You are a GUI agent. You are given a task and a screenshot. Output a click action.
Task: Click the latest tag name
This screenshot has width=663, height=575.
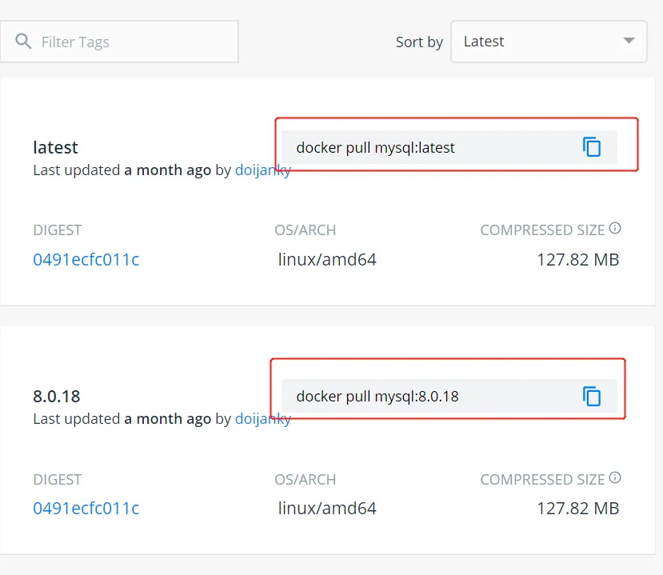click(x=55, y=147)
